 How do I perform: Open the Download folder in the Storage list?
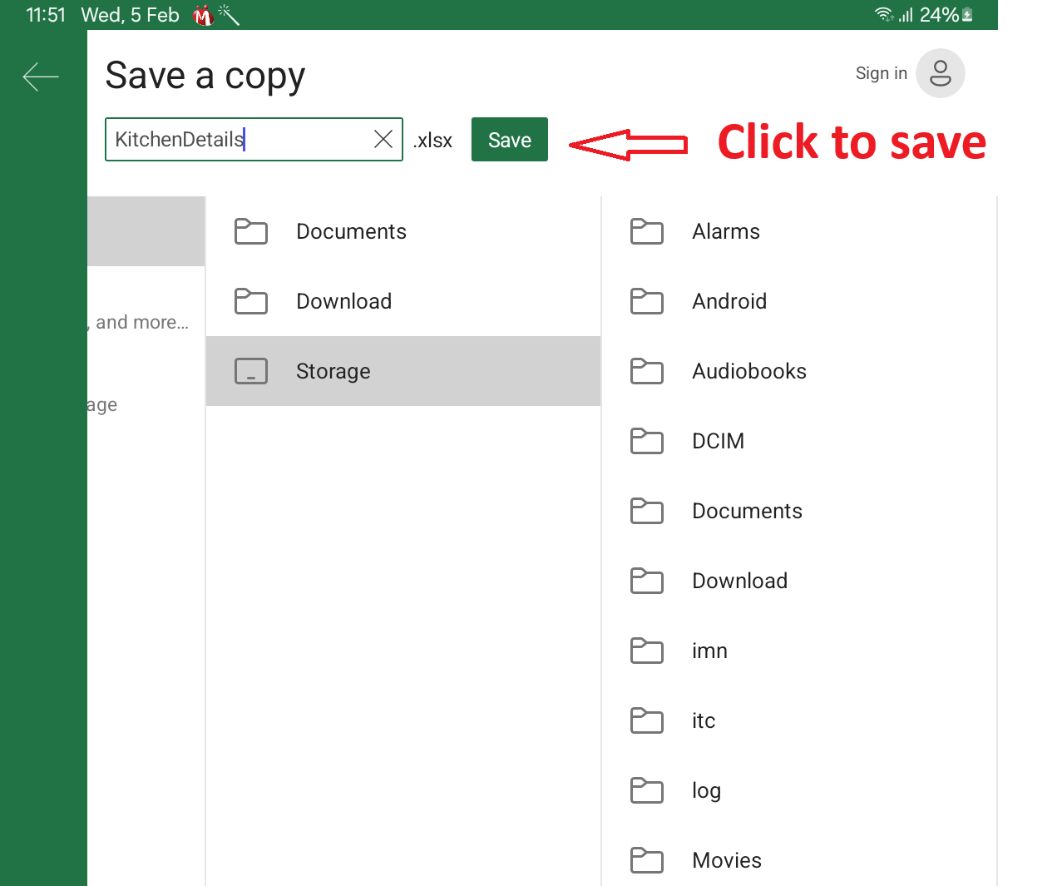pyautogui.click(x=798, y=581)
